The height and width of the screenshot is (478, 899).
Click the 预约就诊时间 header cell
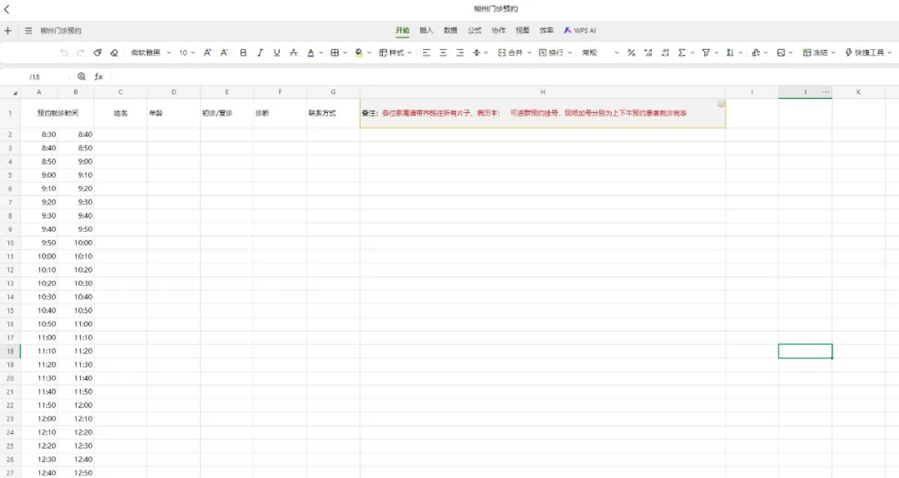click(x=57, y=113)
